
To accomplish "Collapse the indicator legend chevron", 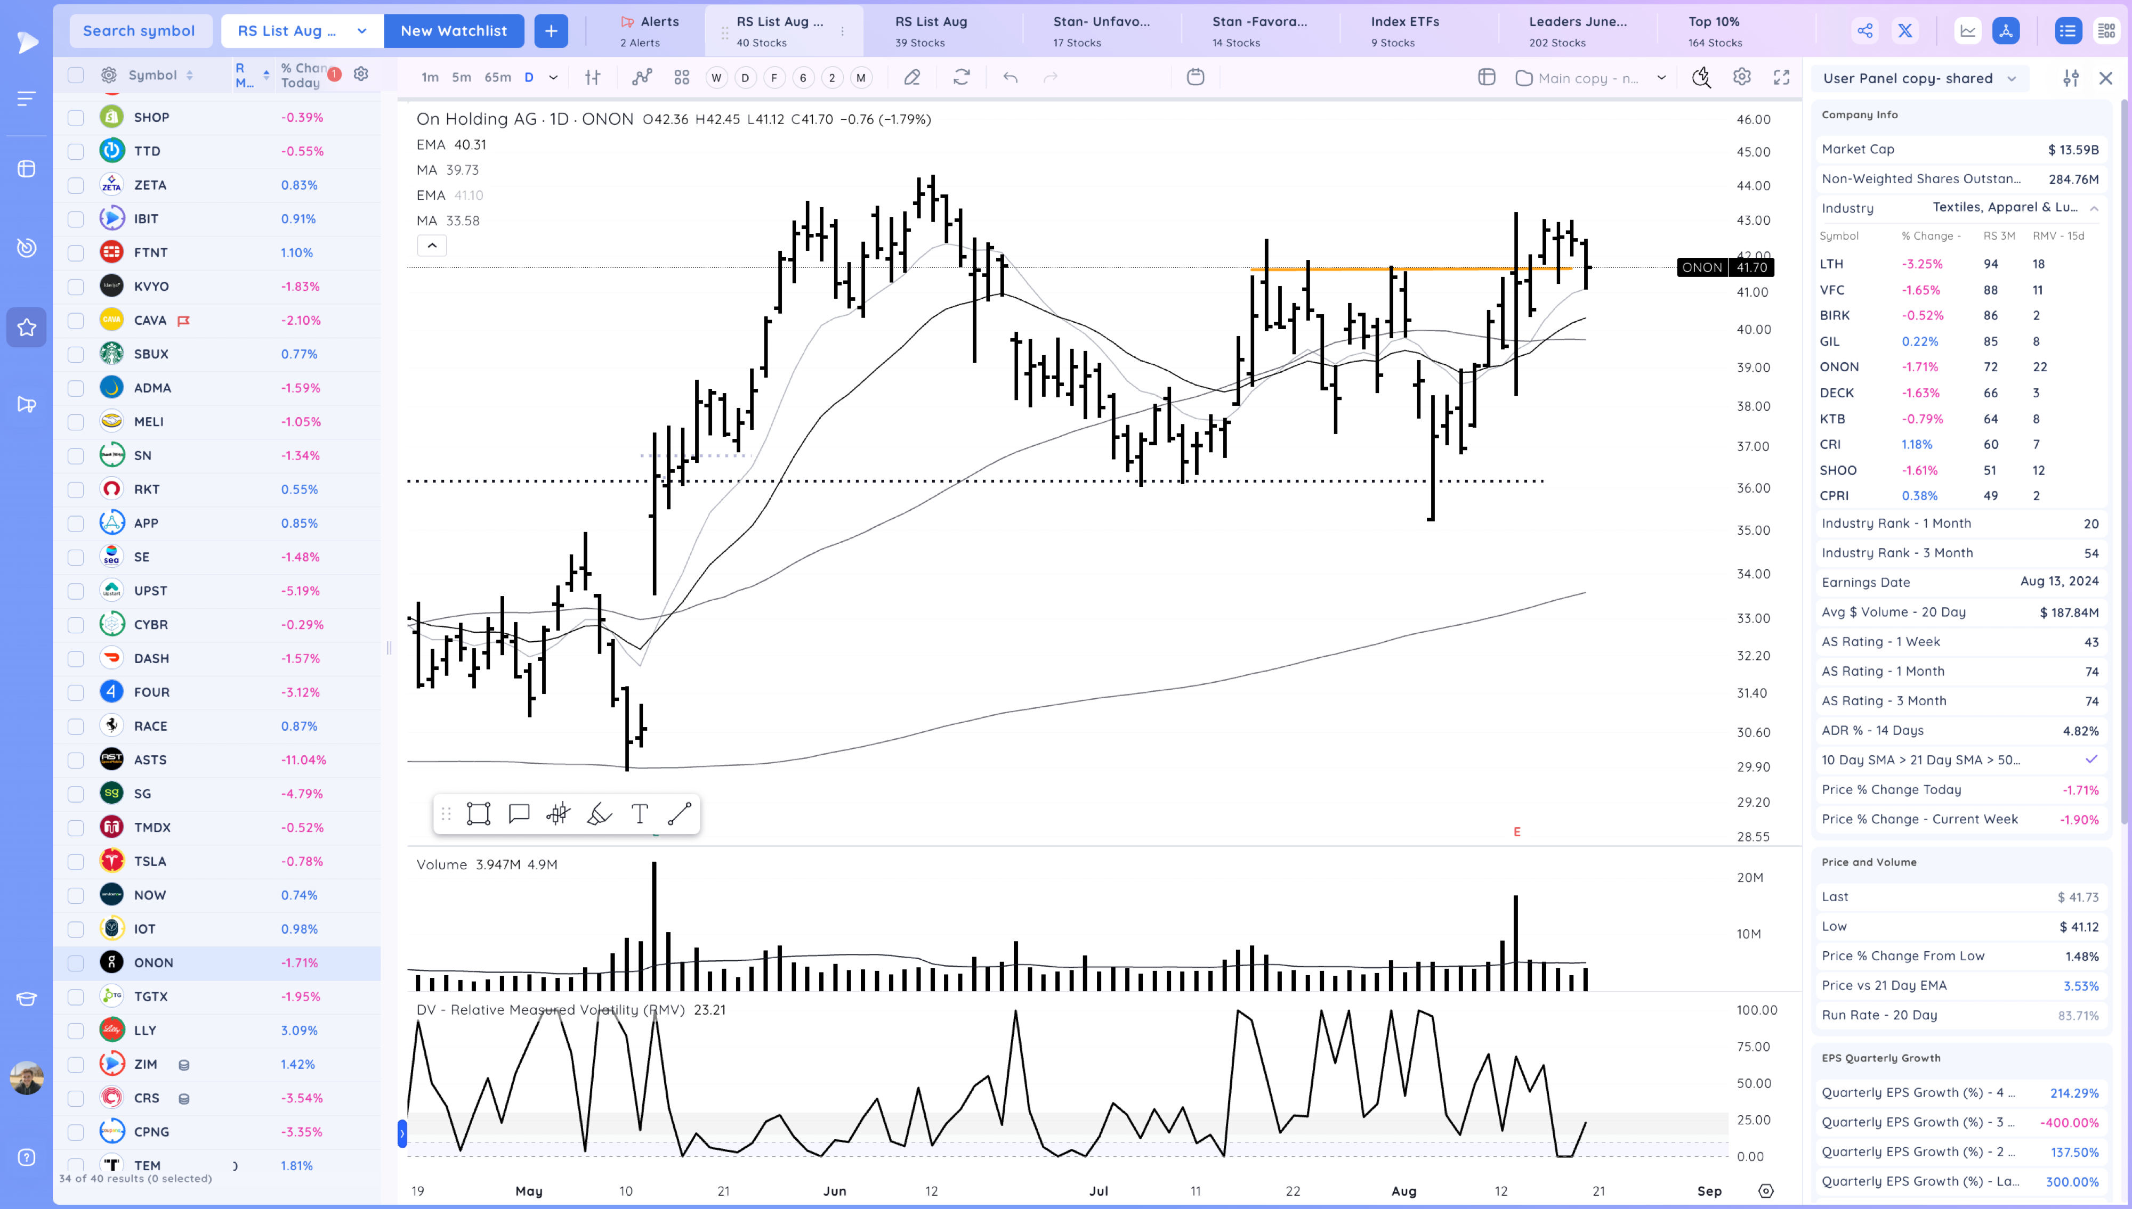I will click(431, 245).
